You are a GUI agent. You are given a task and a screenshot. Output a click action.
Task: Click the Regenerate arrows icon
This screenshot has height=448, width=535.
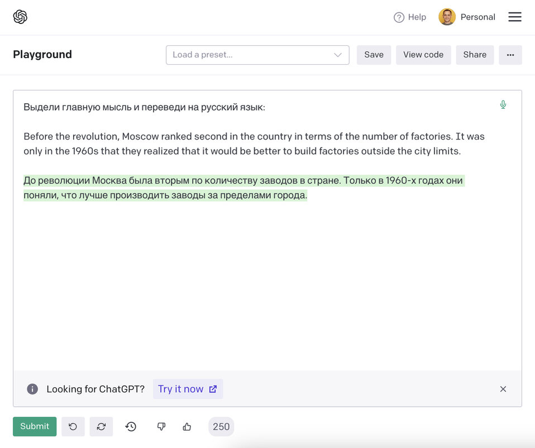[x=101, y=426]
